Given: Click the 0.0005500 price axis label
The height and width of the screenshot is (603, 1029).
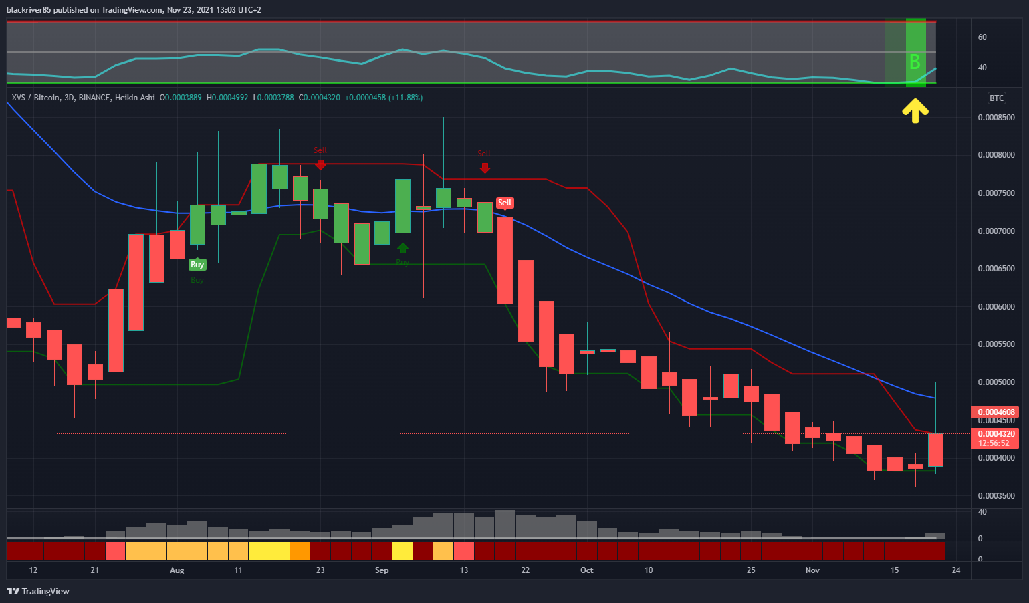Looking at the screenshot, I should (996, 344).
